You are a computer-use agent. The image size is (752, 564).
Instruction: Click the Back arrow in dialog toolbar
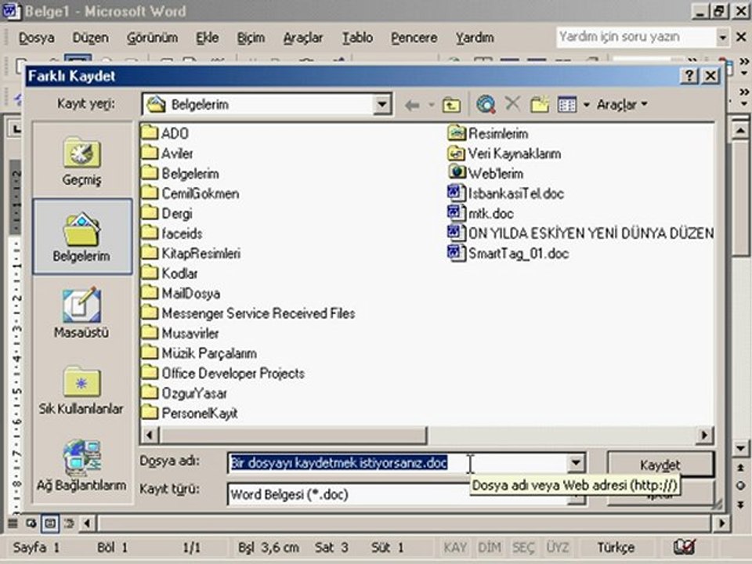point(412,104)
